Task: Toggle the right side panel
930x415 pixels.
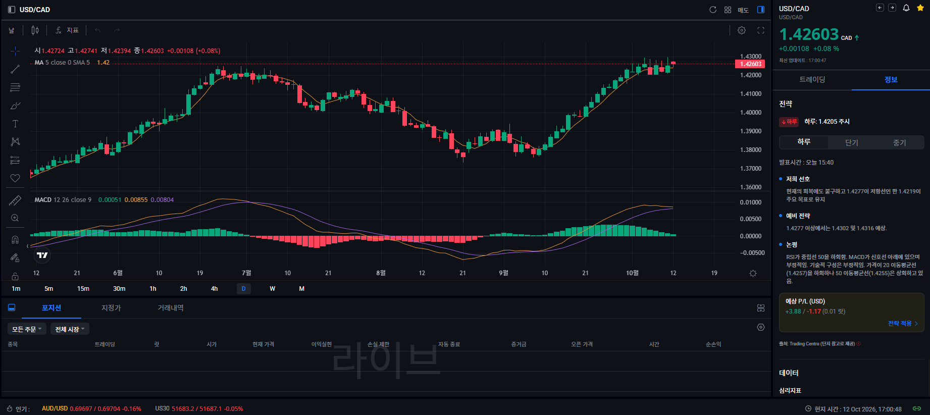Action: [x=761, y=10]
